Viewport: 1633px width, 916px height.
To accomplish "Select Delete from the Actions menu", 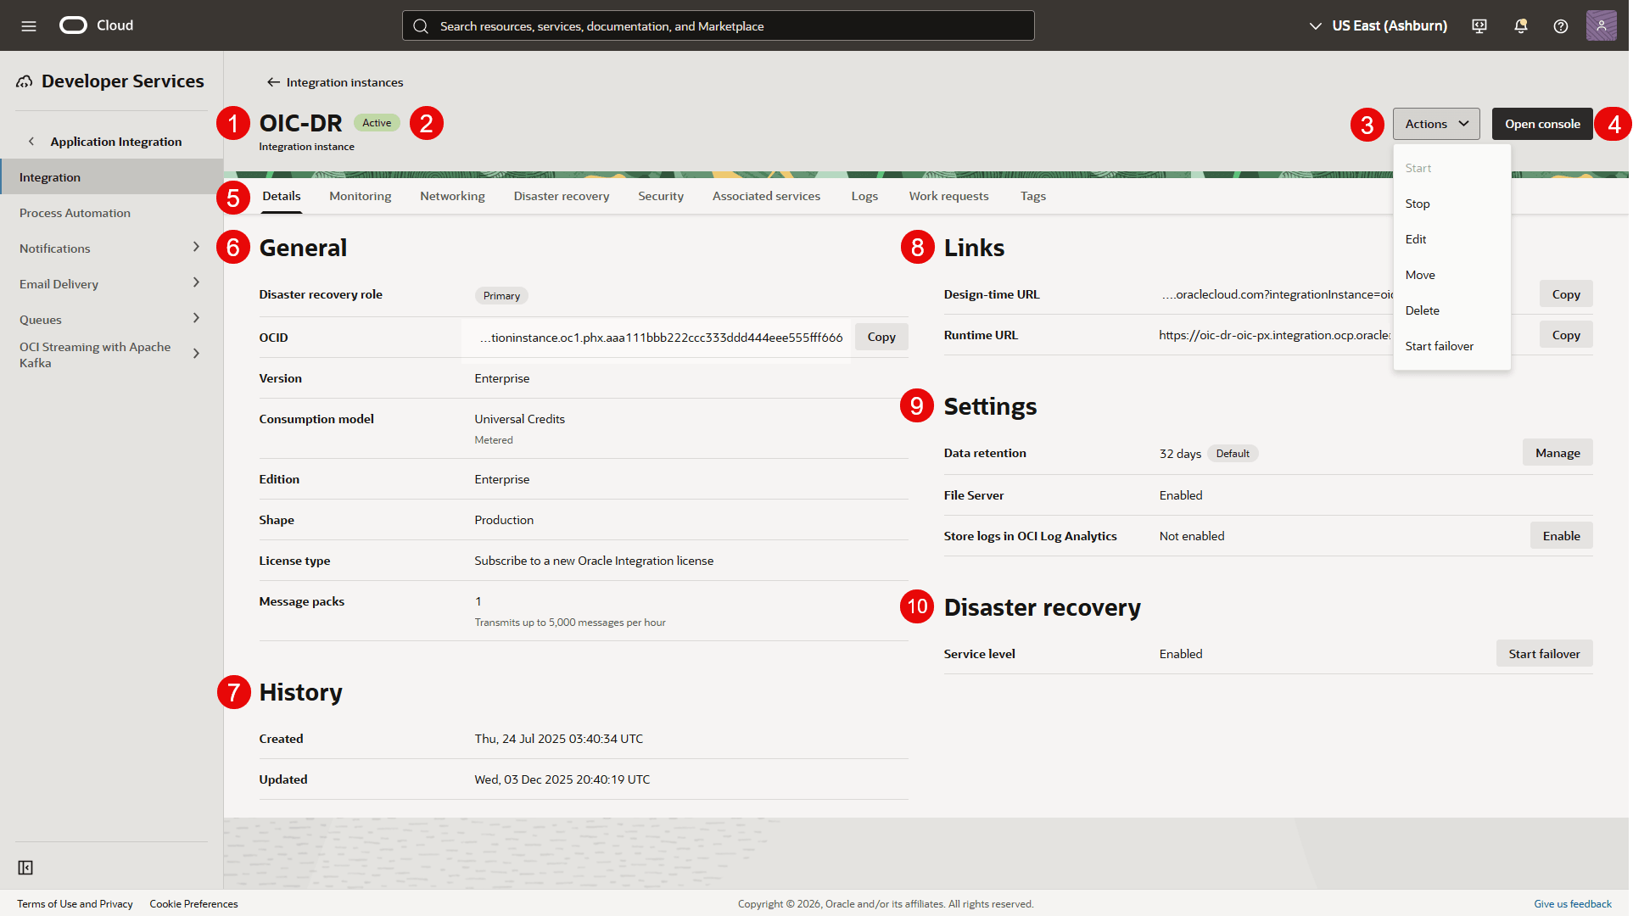I will pyautogui.click(x=1422, y=310).
